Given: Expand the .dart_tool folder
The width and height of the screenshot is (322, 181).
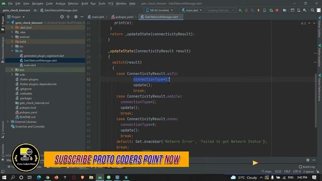Looking at the screenshot, I should [x=12, y=27].
